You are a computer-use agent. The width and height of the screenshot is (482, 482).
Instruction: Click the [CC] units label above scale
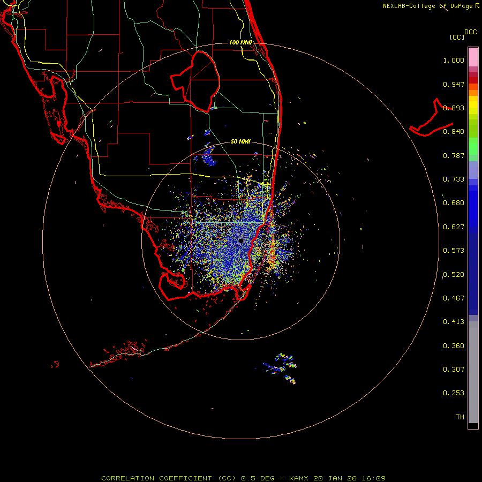click(x=457, y=37)
